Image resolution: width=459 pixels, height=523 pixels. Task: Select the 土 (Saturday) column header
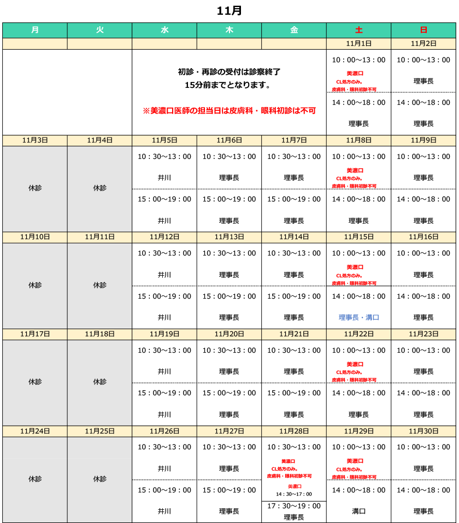[358, 31]
